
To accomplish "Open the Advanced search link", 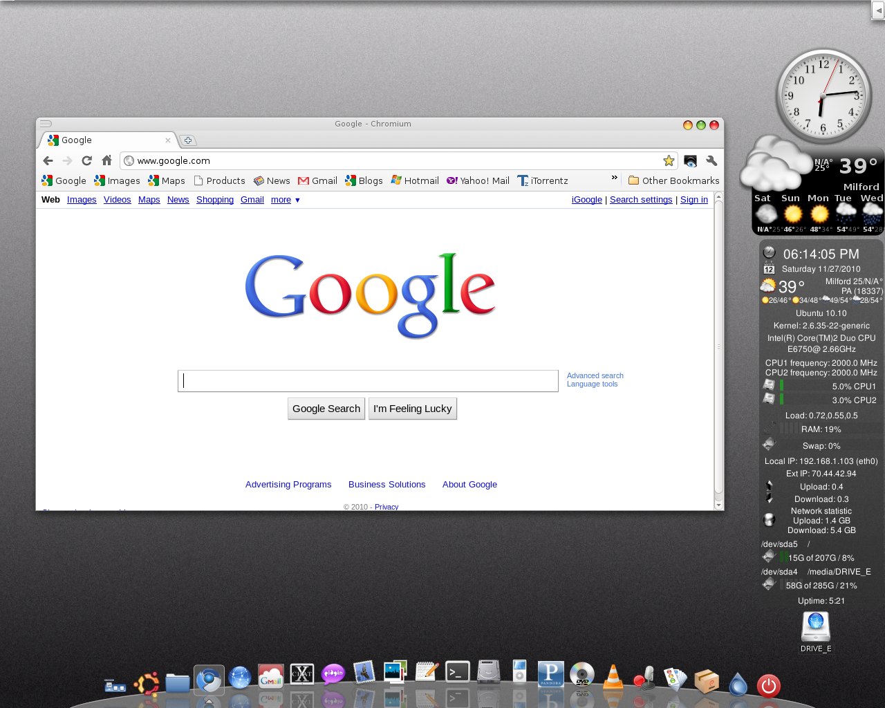I will [595, 375].
